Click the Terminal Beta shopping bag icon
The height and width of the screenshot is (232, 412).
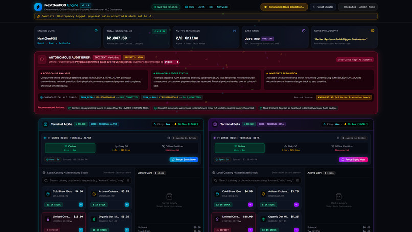click(x=215, y=124)
